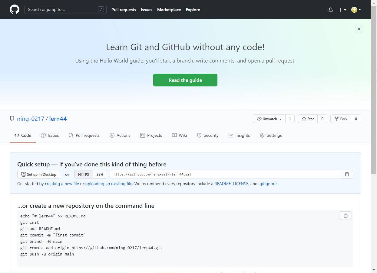Switch to the Projects tab
The image size is (377, 273).
pos(151,135)
